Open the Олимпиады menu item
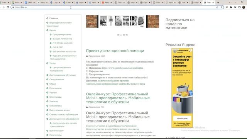The image size is (247, 139). click(x=55, y=97)
